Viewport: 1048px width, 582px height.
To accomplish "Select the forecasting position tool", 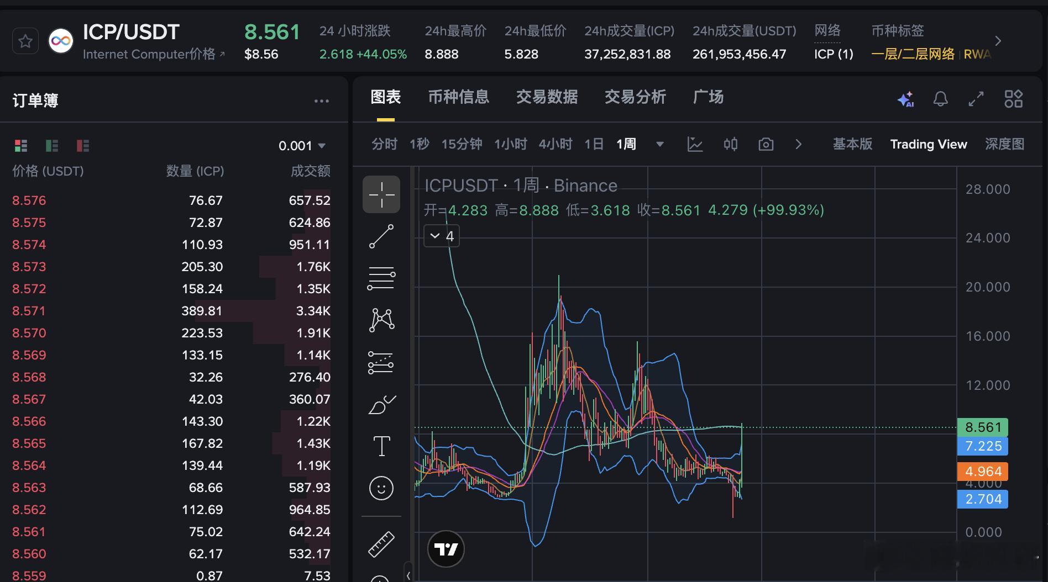I will [381, 363].
